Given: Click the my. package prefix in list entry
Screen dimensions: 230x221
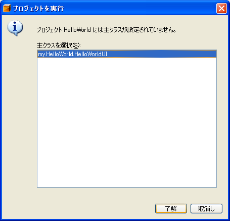Looking at the screenshot, I should pyautogui.click(x=41, y=55).
